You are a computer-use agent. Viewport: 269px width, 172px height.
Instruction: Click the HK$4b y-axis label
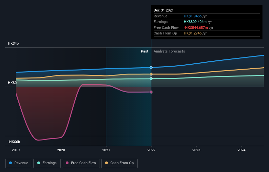[13, 43]
